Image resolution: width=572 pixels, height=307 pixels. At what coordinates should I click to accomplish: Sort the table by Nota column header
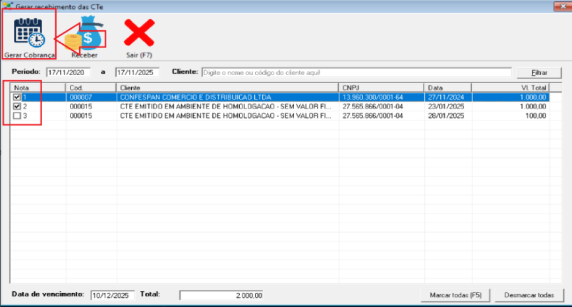coord(38,87)
